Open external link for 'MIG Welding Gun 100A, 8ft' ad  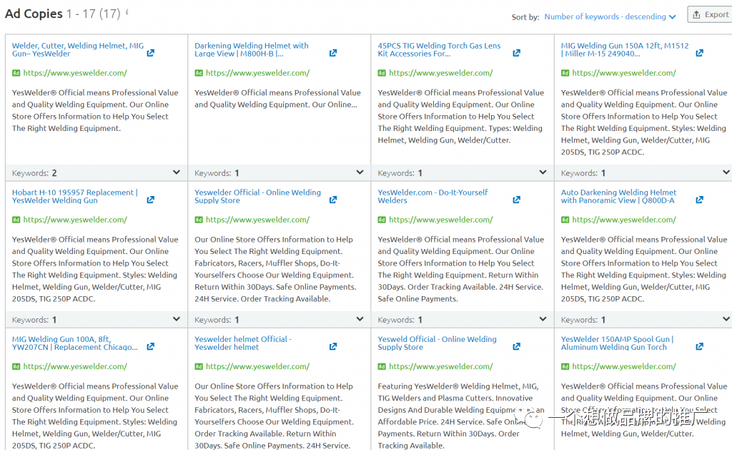(x=150, y=346)
